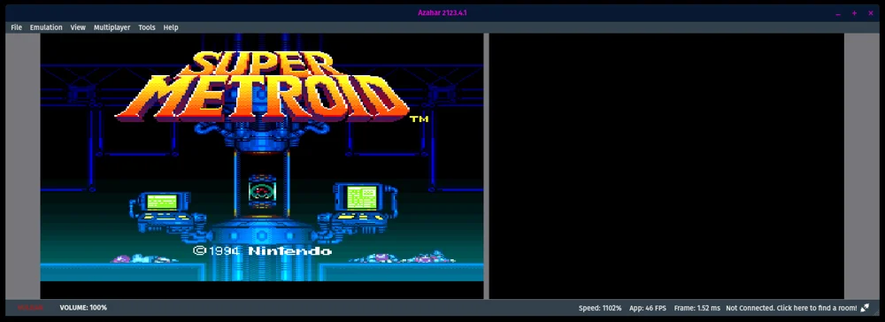Click the Speed: 1102% status entry
Image resolution: width=885 pixels, height=322 pixels.
point(600,308)
